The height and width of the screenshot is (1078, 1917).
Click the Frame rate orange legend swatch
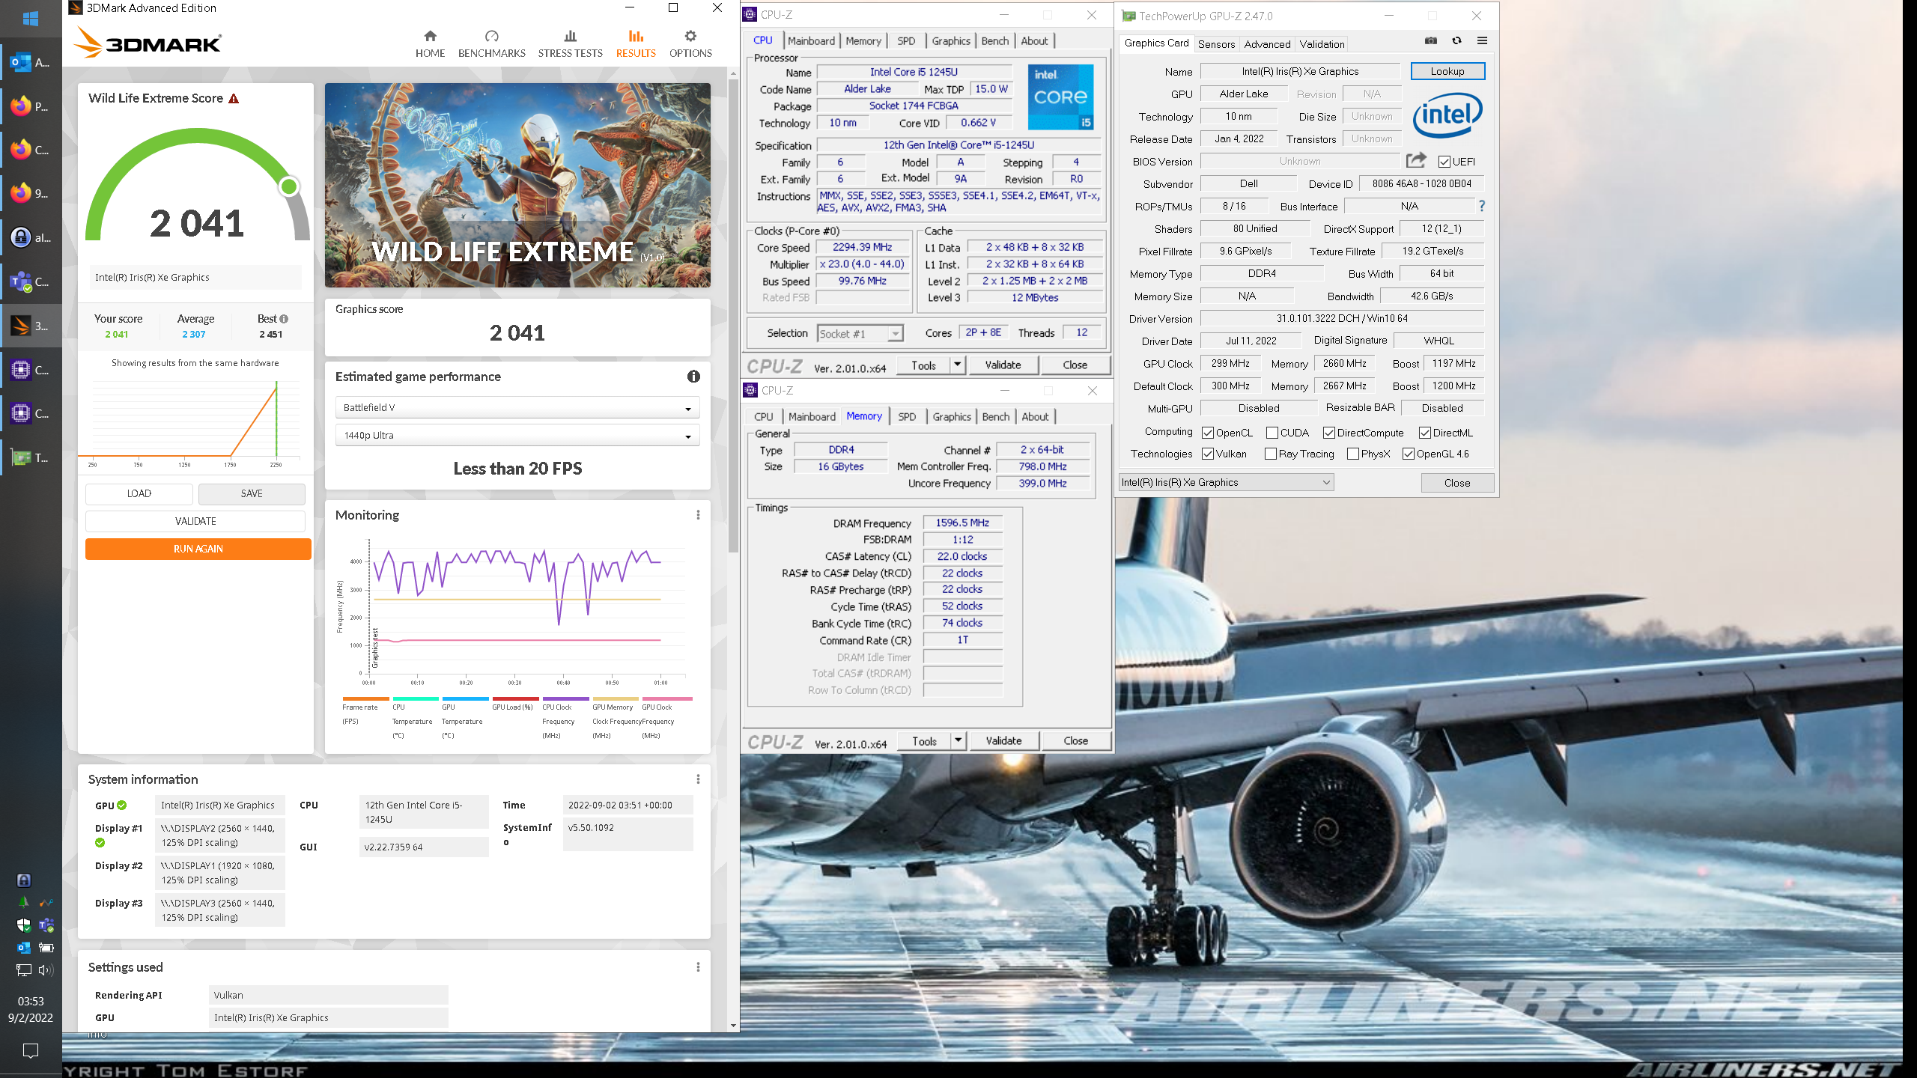click(365, 699)
